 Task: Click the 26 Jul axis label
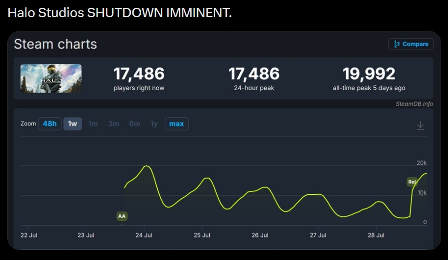click(x=260, y=235)
